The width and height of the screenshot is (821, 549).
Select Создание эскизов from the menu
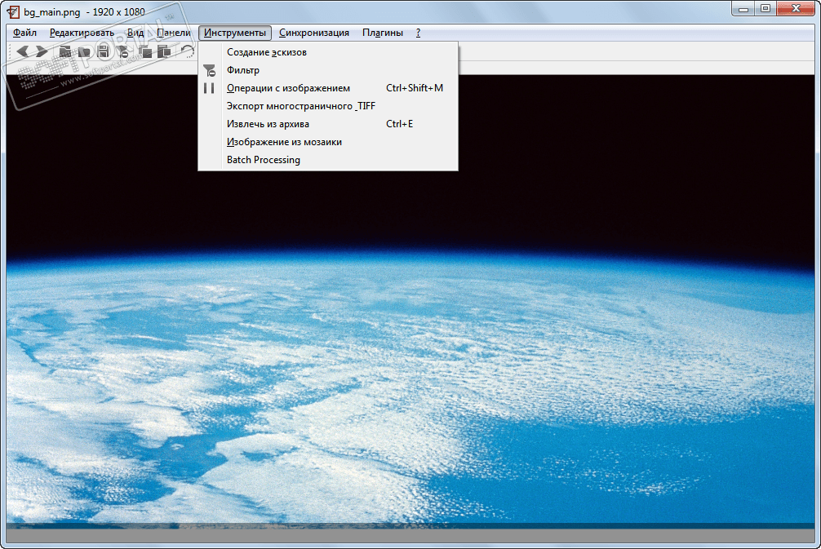tap(266, 52)
